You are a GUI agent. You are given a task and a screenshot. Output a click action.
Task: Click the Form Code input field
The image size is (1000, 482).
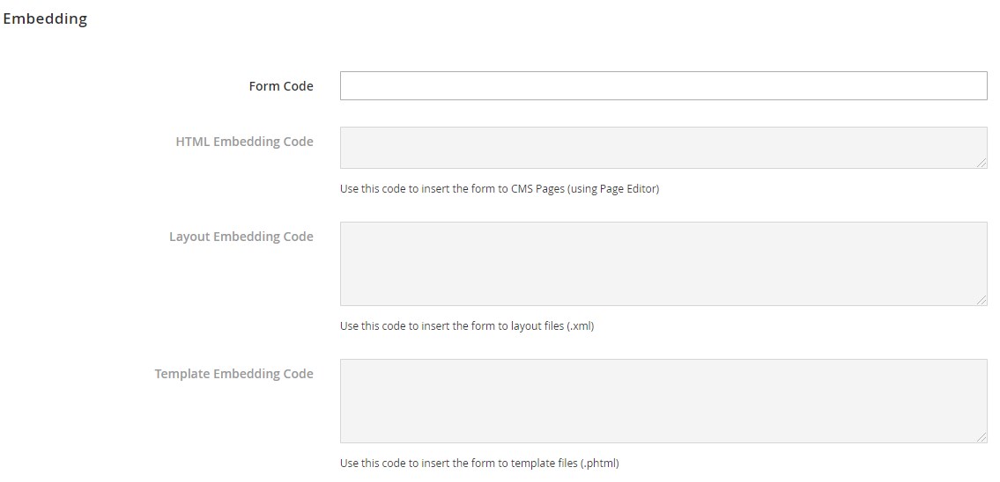(x=663, y=86)
